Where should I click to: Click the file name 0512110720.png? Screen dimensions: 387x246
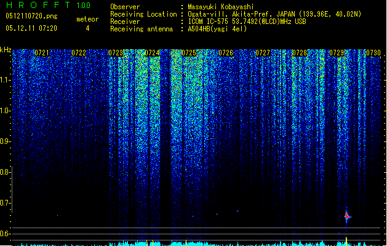(x=31, y=16)
